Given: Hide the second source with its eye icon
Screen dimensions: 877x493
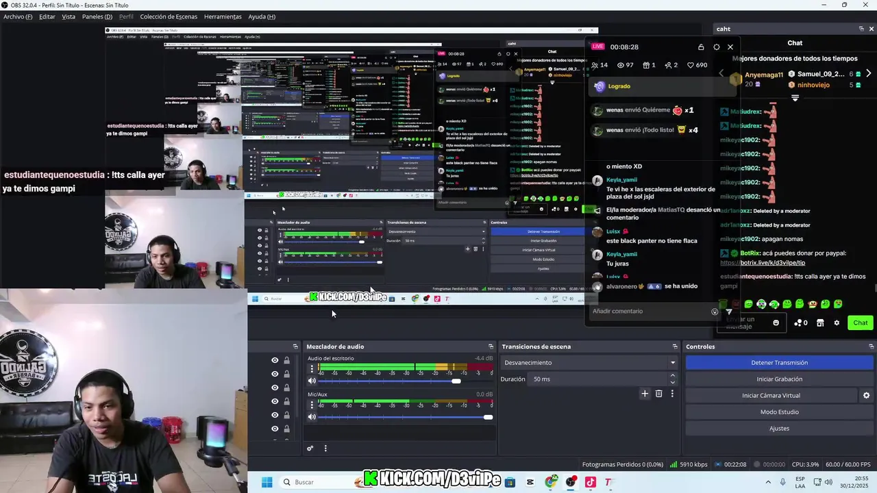Looking at the screenshot, I should (x=275, y=374).
